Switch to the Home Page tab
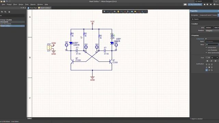Screen dimensions: 219x123 coord(32,8)
